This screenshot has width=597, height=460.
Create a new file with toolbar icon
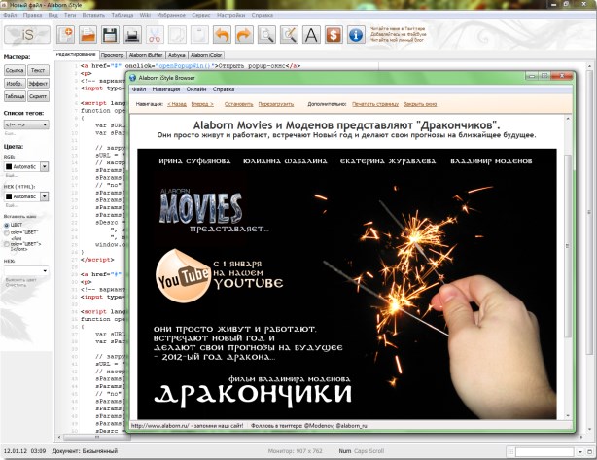(65, 35)
